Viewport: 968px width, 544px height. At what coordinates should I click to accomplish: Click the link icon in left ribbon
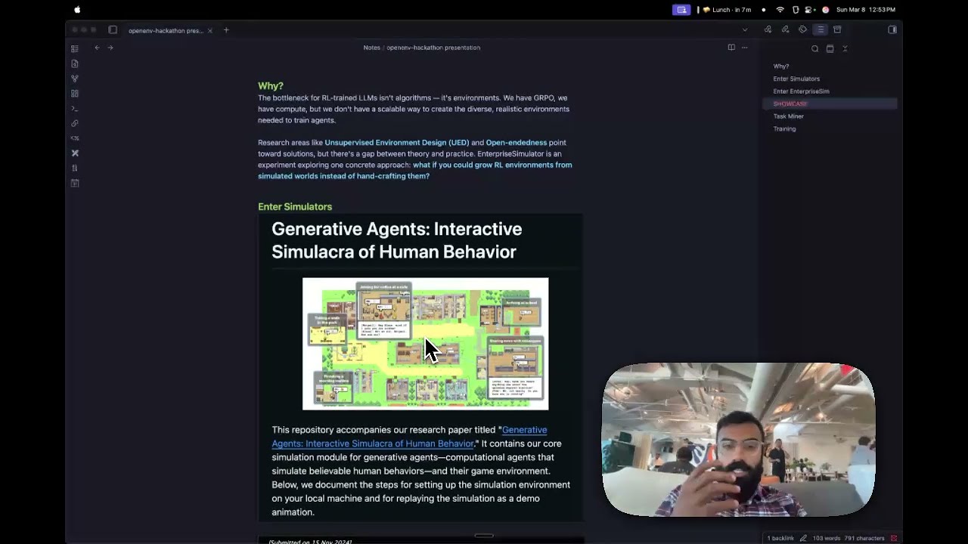75,123
